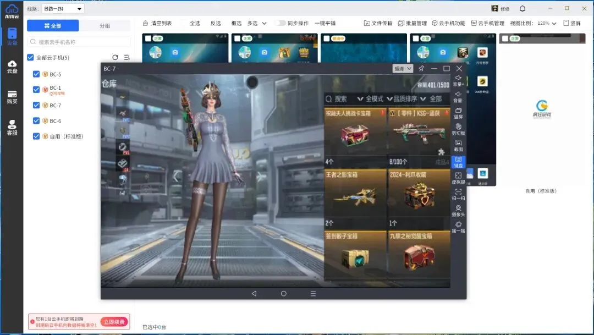Open the 扫一扫 scan tool

[458, 194]
